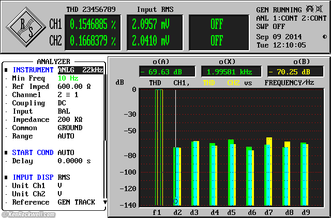
Task: Click the date Sep 09 2014
Action: click(x=279, y=37)
